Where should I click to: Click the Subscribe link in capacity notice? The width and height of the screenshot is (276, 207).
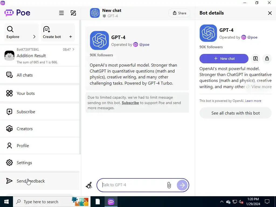[x=130, y=103]
